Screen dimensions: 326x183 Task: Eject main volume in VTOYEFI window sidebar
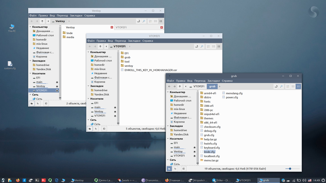(x=115, y=107)
